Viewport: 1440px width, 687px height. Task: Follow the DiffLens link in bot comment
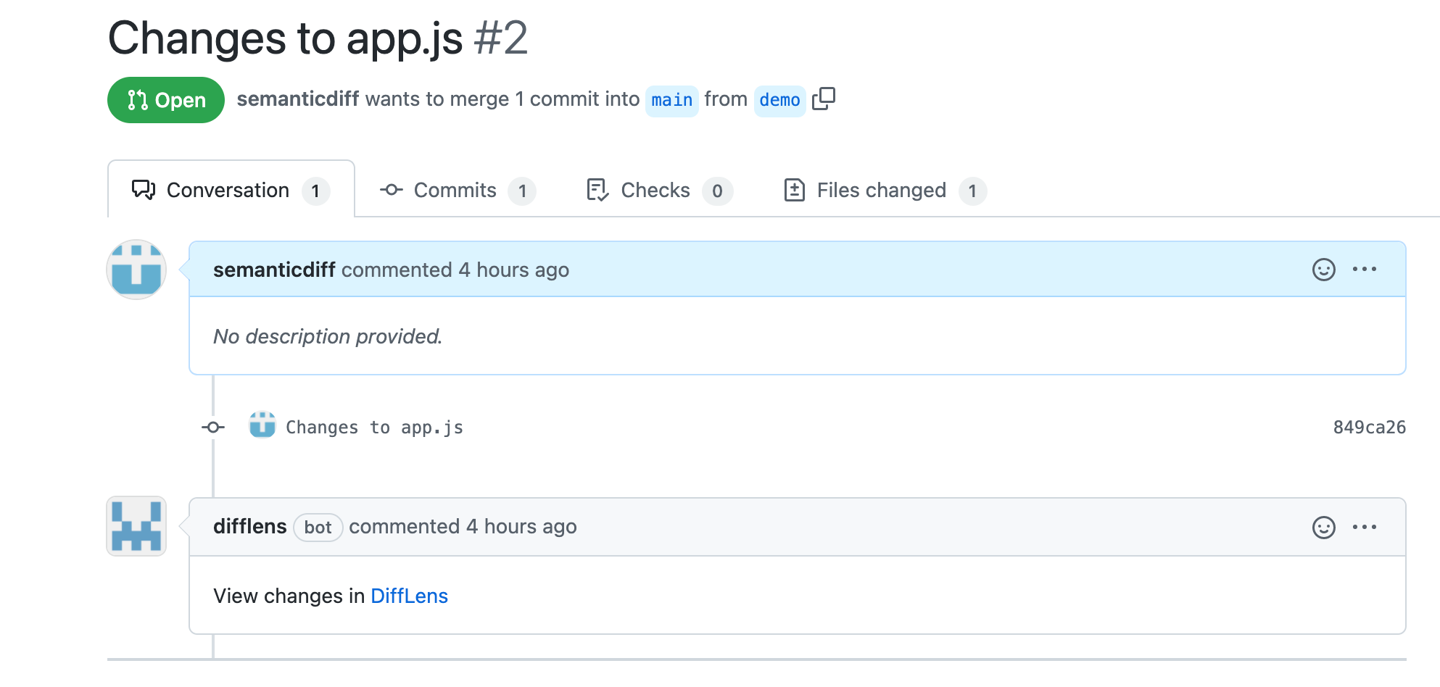(x=409, y=596)
